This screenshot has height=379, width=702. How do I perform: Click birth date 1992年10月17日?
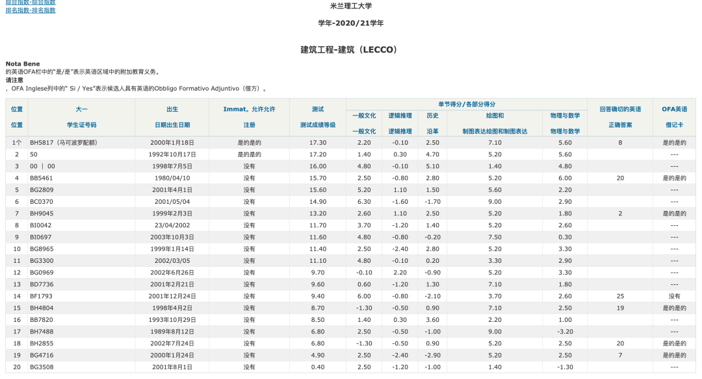pyautogui.click(x=172, y=154)
